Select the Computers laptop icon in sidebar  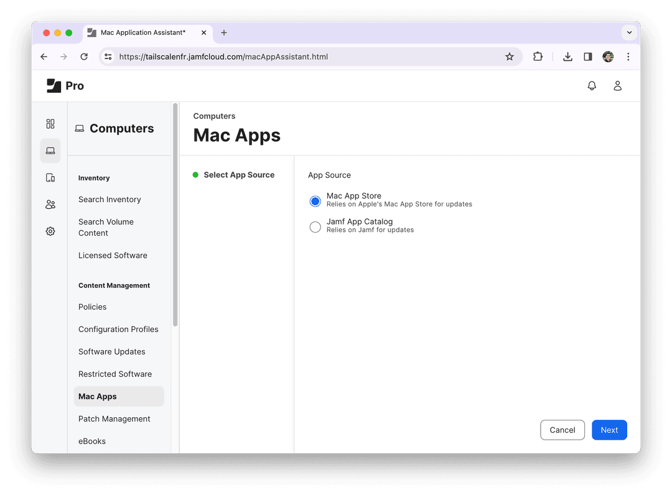[x=50, y=150]
